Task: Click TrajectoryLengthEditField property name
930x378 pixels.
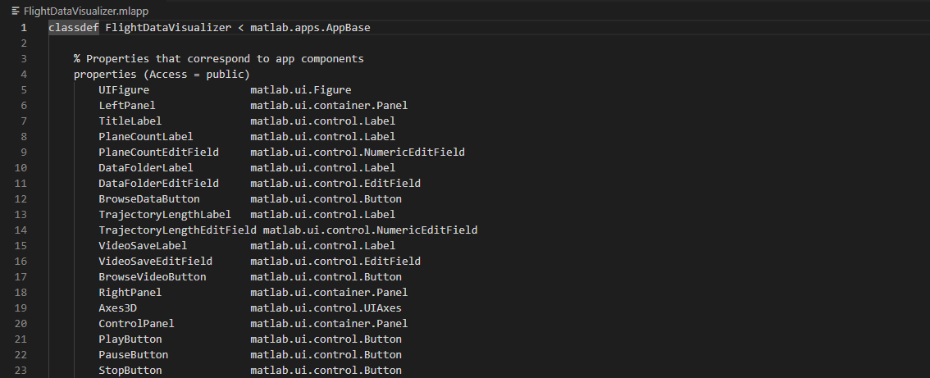Action: tap(177, 230)
